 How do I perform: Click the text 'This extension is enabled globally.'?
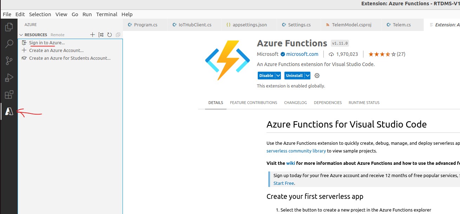291,86
